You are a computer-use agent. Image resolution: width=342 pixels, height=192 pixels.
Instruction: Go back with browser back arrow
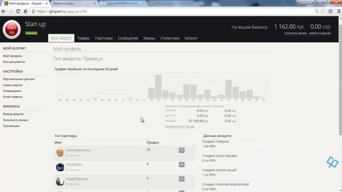pyautogui.click(x=4, y=11)
